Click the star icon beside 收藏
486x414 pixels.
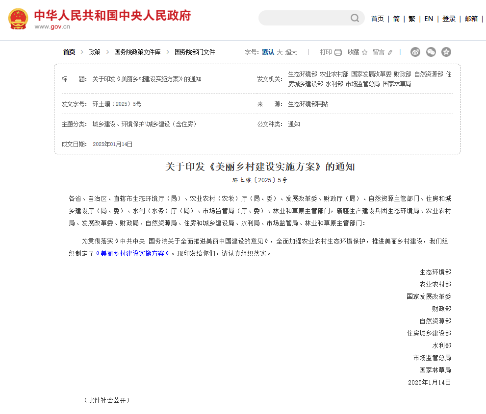click(x=364, y=52)
